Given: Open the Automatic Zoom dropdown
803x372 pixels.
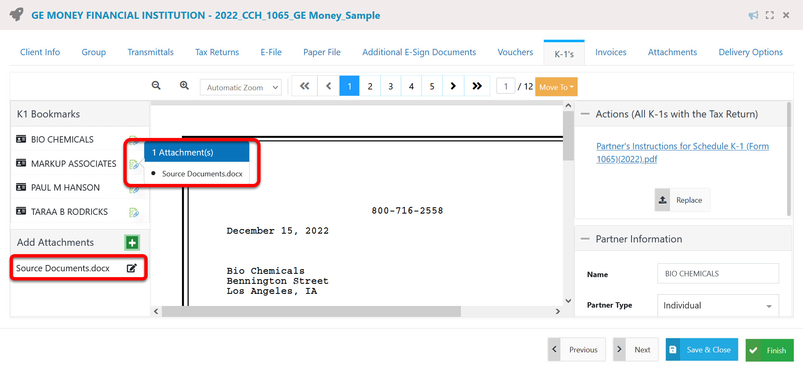Looking at the screenshot, I should tap(240, 87).
